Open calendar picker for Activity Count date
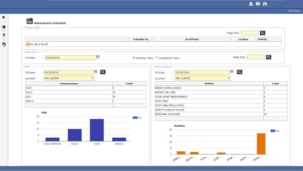This screenshot has height=171, width=303. [x=232, y=72]
